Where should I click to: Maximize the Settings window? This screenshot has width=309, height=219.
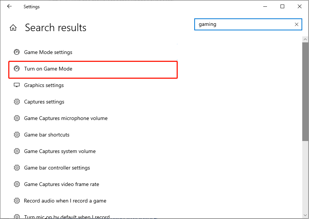click(x=282, y=6)
